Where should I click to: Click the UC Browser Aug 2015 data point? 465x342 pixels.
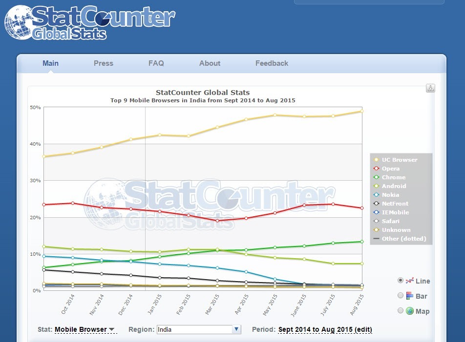pos(362,111)
